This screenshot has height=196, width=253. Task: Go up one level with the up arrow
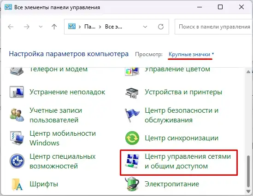tap(54, 27)
